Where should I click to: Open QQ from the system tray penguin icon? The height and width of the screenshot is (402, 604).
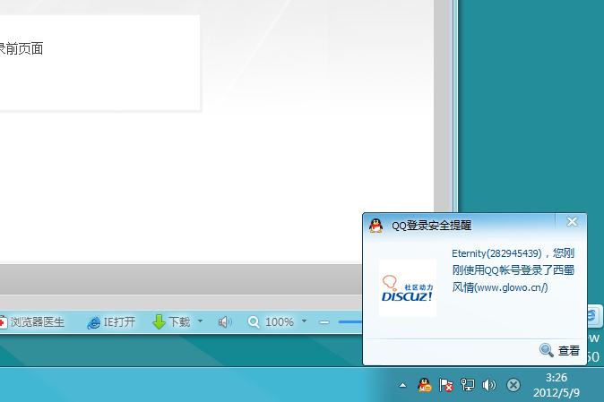pos(424,385)
